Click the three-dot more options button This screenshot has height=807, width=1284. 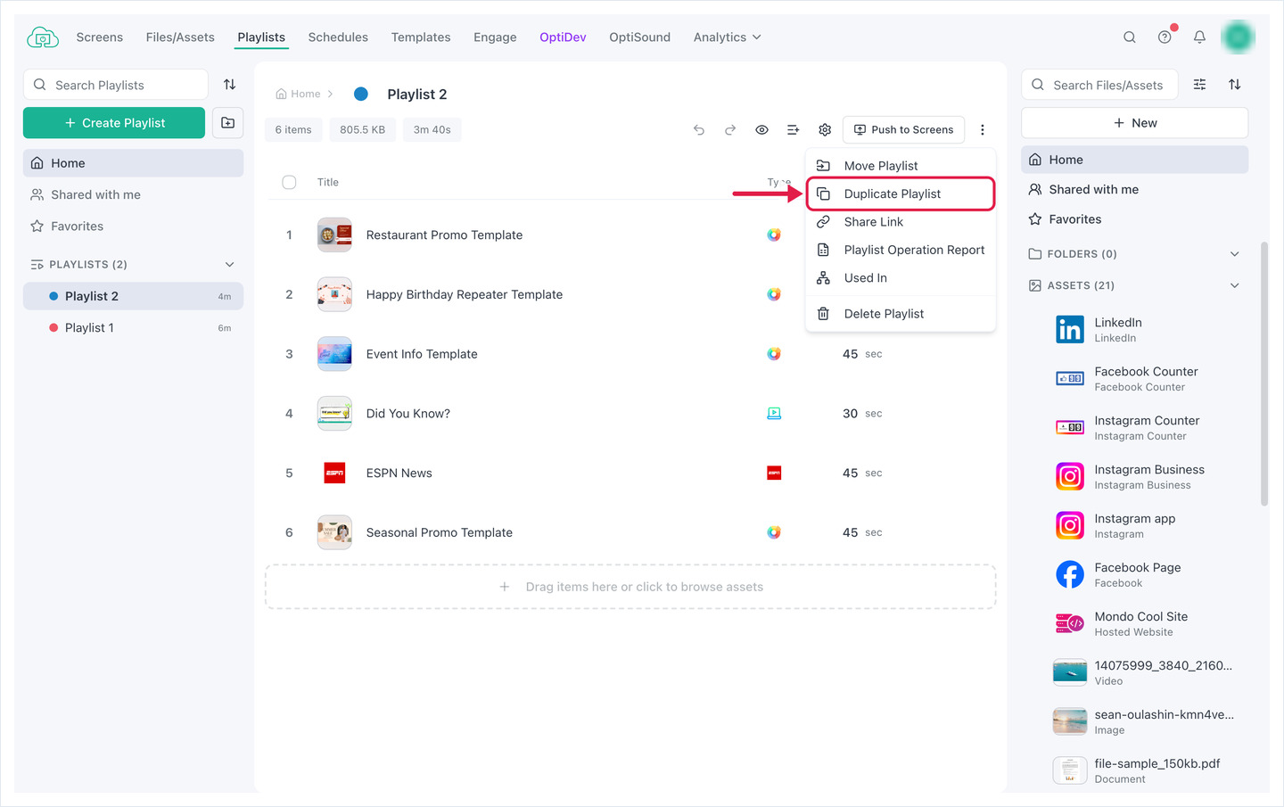point(983,130)
